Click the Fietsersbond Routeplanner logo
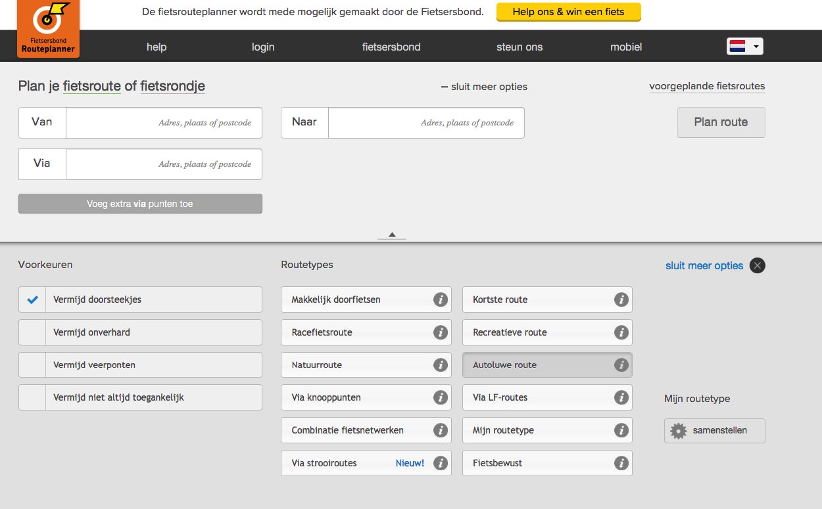Image resolution: width=822 pixels, height=509 pixels. point(47,29)
